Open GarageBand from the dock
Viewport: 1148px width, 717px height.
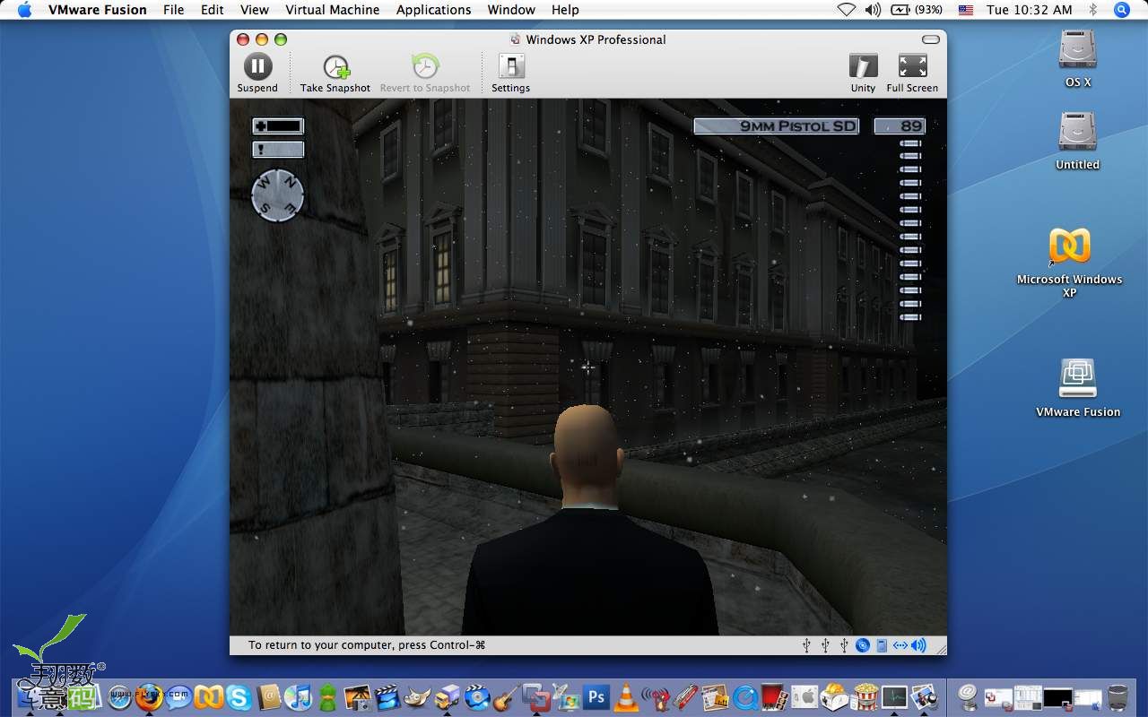click(506, 695)
